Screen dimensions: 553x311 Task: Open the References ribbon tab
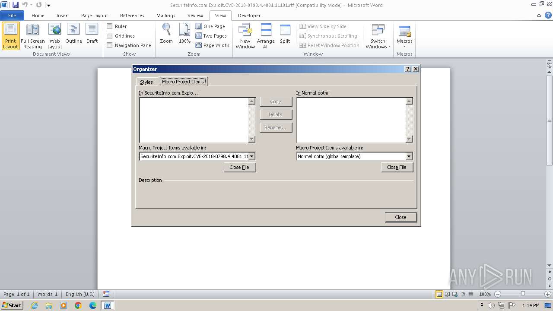click(x=132, y=16)
